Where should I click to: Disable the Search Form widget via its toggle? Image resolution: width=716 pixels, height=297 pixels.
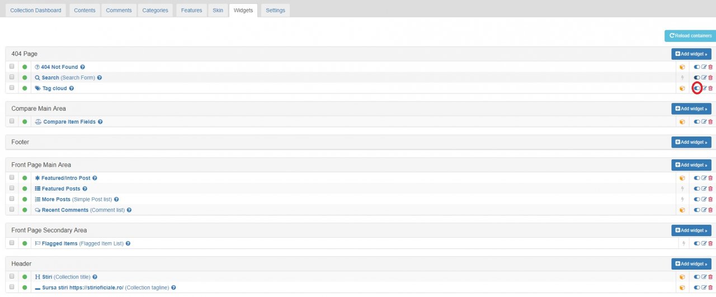pos(697,78)
